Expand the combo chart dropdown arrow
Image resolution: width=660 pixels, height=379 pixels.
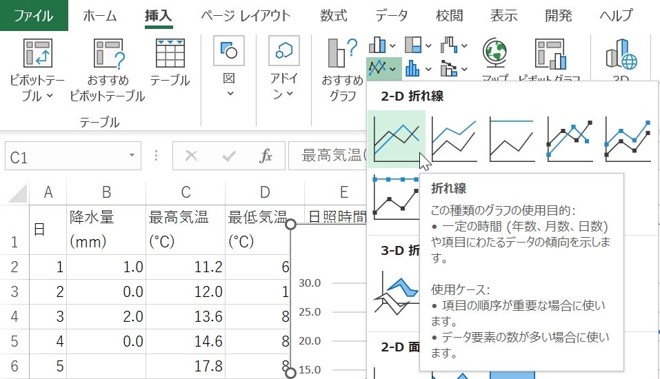(464, 69)
